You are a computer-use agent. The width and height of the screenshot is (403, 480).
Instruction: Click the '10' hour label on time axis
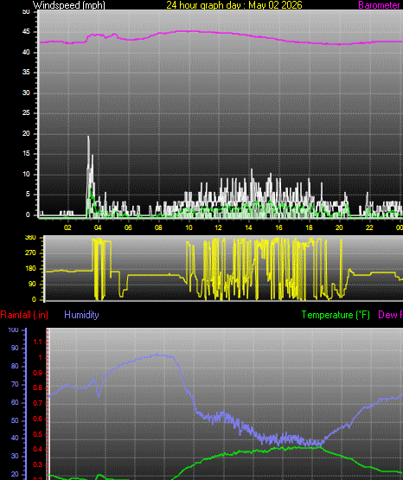189,227
